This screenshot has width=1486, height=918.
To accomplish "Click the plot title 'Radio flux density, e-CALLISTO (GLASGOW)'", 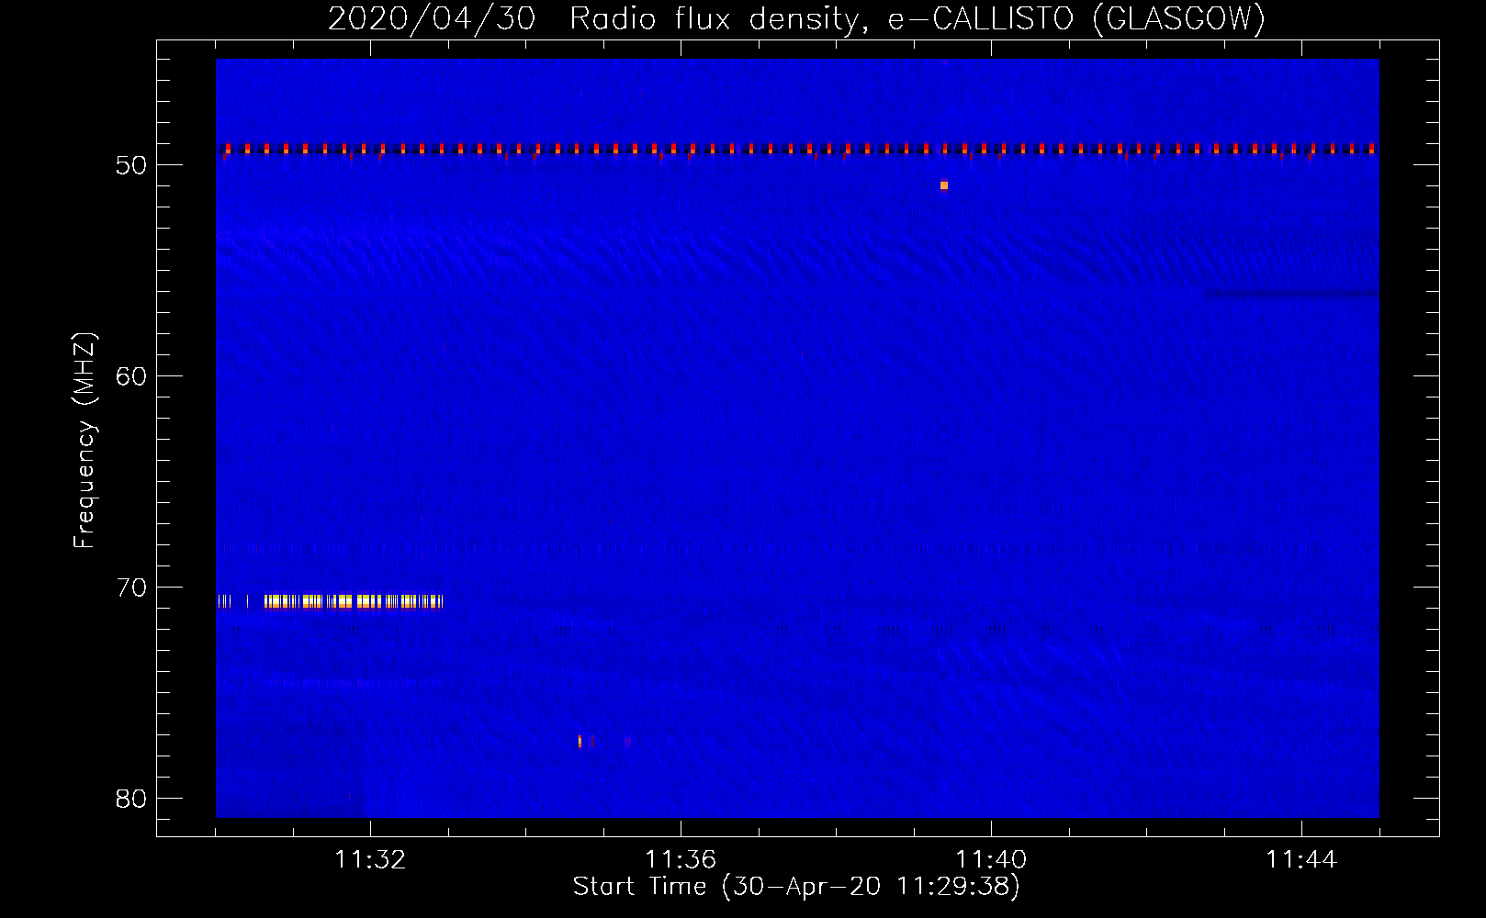I will click(x=917, y=18).
